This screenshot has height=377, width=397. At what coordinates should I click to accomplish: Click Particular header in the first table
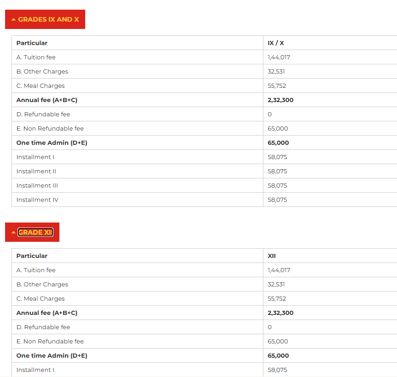pos(32,43)
